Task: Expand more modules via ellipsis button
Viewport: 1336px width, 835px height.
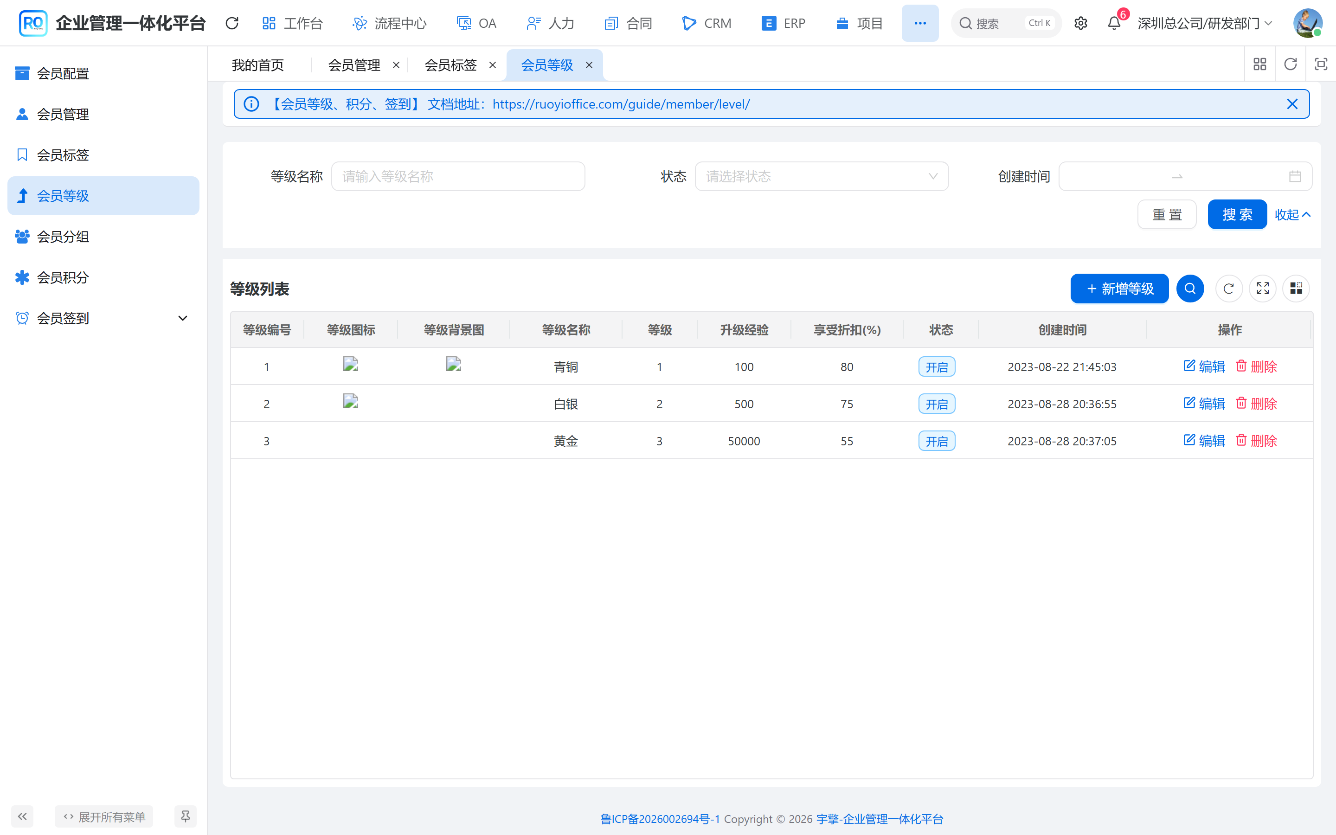Action: pos(920,23)
